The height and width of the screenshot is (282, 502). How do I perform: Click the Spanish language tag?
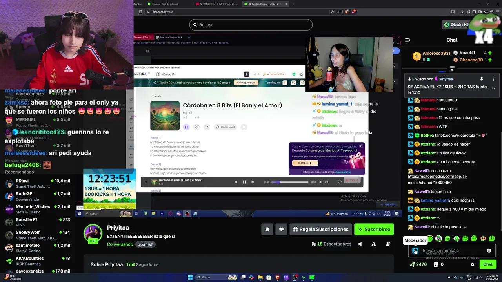(x=146, y=244)
